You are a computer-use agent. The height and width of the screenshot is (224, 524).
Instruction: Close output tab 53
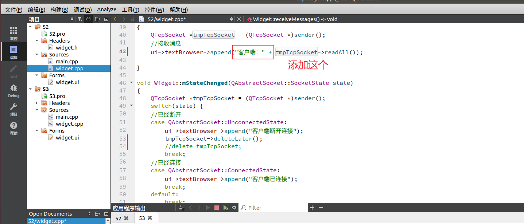[150, 218]
